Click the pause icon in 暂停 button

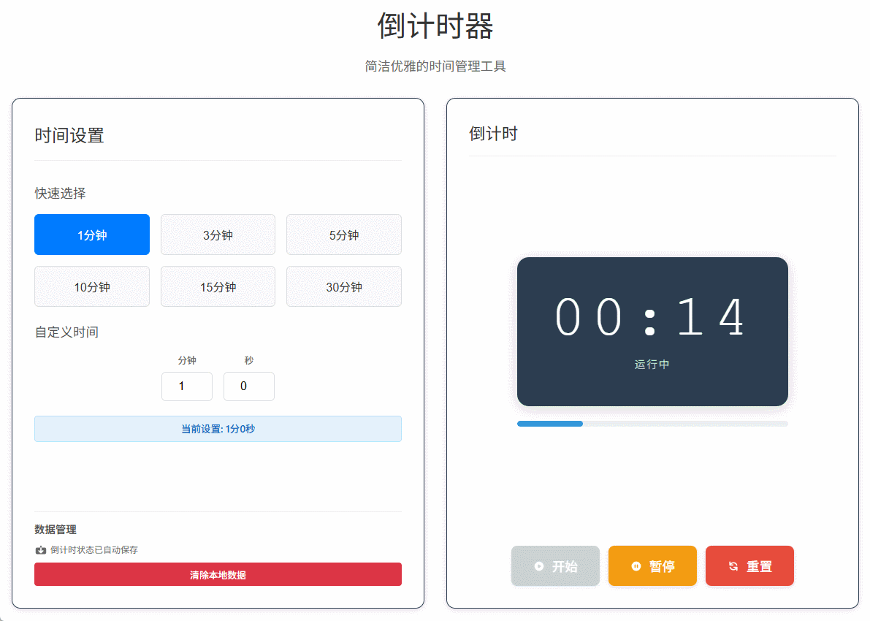click(x=636, y=566)
